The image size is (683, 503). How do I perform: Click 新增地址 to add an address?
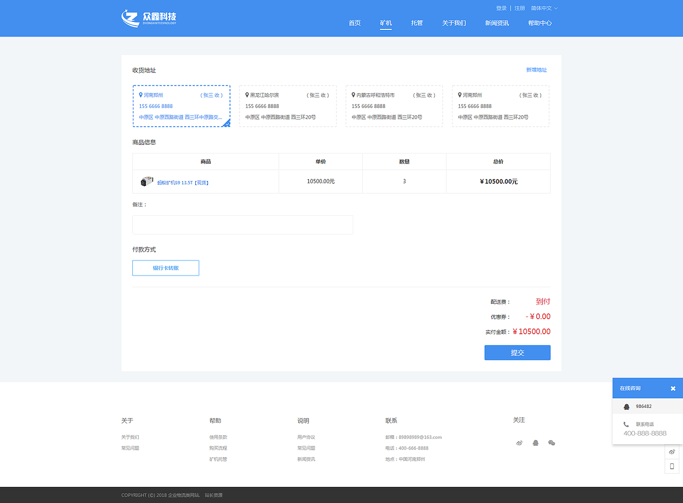tap(536, 70)
